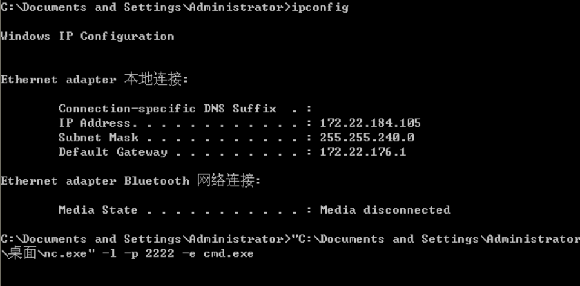The width and height of the screenshot is (580, 286).
Task: Click the "Connection-specific DNS Suffix" label
Action: click(167, 109)
